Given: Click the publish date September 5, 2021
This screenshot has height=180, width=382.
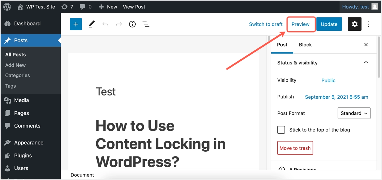Looking at the screenshot, I should pyautogui.click(x=337, y=97).
